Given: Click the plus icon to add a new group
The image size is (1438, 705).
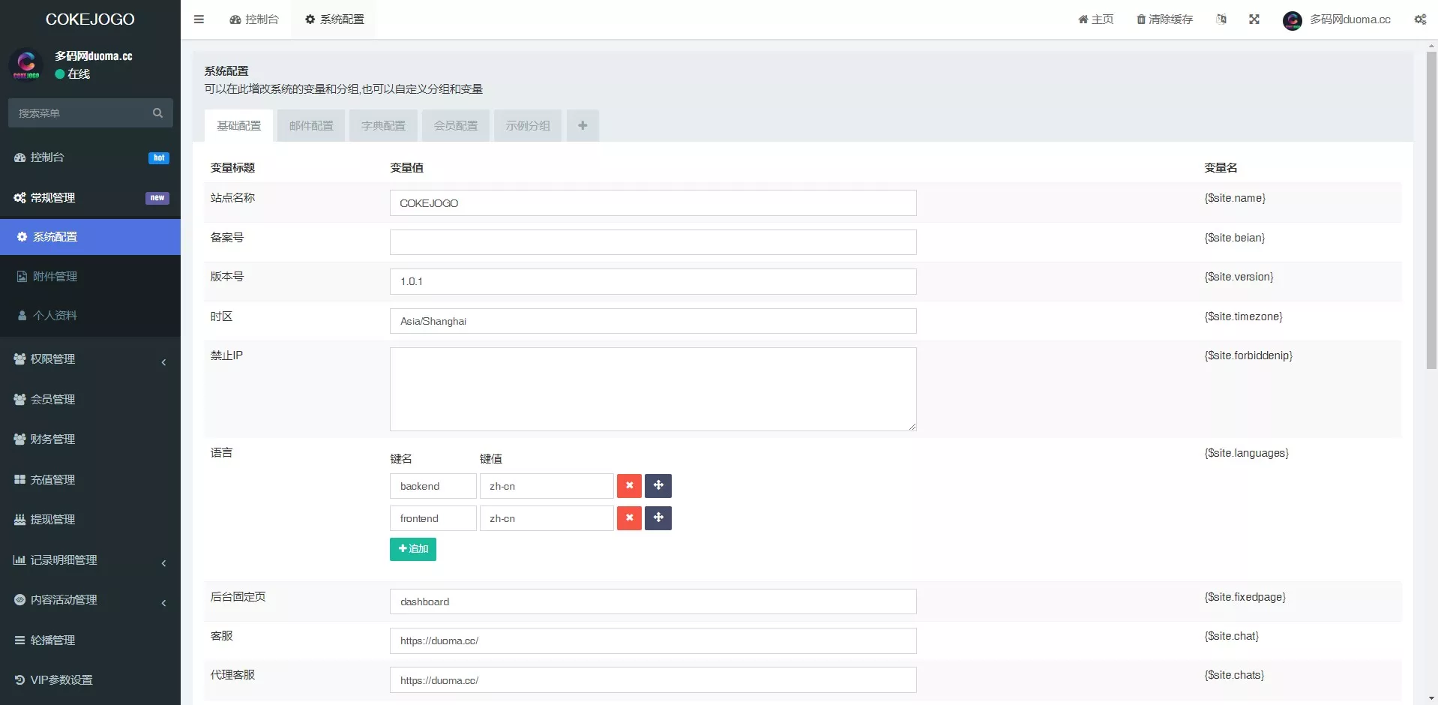Looking at the screenshot, I should (583, 125).
